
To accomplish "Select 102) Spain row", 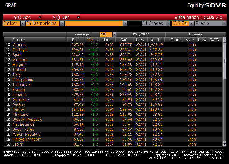I will (x=113, y=55).
